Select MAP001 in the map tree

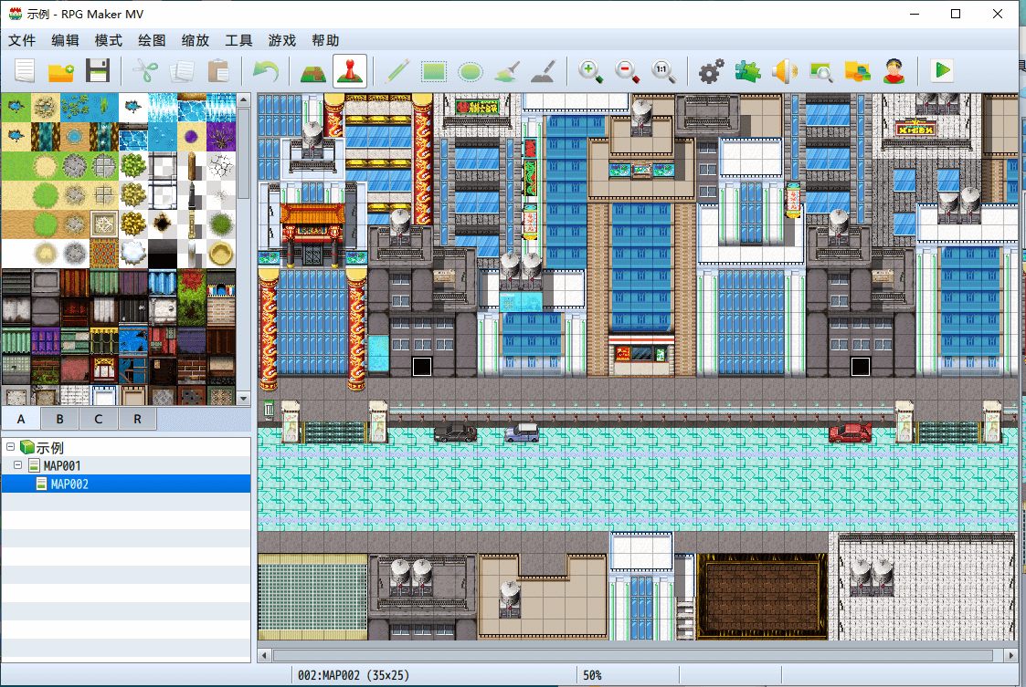tap(126, 465)
